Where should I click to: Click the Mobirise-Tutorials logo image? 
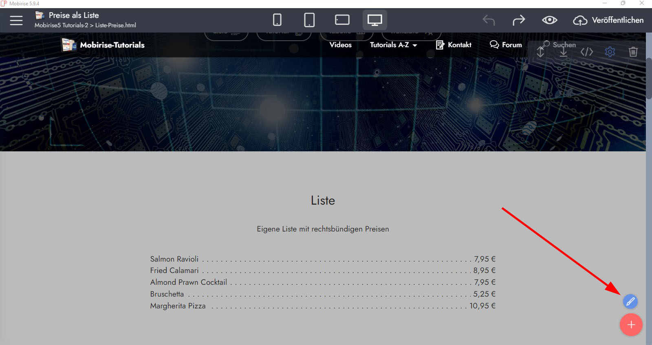69,45
